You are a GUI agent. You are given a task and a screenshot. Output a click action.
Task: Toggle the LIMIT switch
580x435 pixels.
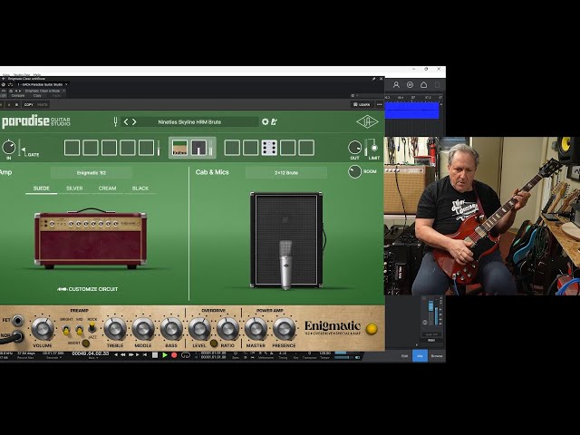(374, 148)
